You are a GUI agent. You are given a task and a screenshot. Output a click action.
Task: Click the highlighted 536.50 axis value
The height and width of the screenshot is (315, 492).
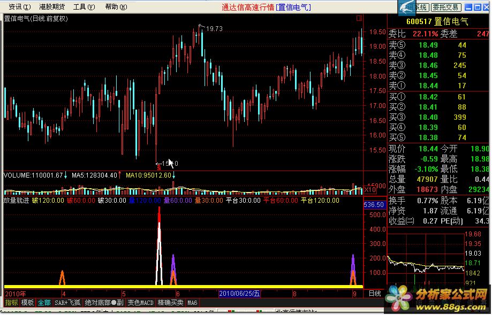(x=374, y=205)
